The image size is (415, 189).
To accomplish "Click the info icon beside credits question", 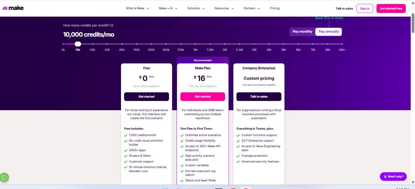I will pos(112,26).
